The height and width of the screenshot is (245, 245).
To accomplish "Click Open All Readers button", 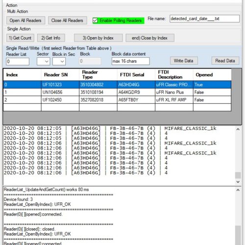I will [25, 21].
